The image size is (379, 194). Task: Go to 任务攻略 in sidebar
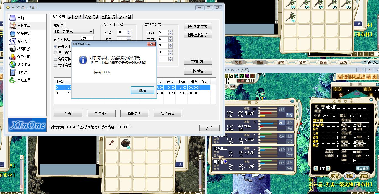click(x=24, y=57)
